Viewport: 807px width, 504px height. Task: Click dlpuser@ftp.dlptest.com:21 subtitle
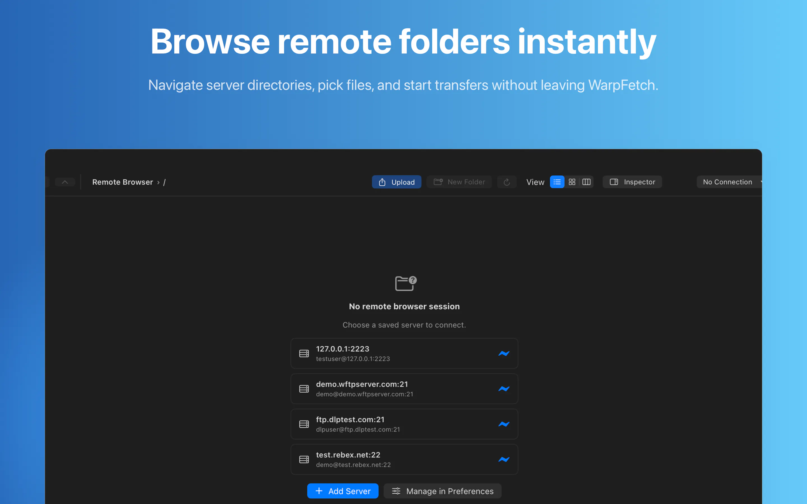pyautogui.click(x=358, y=429)
